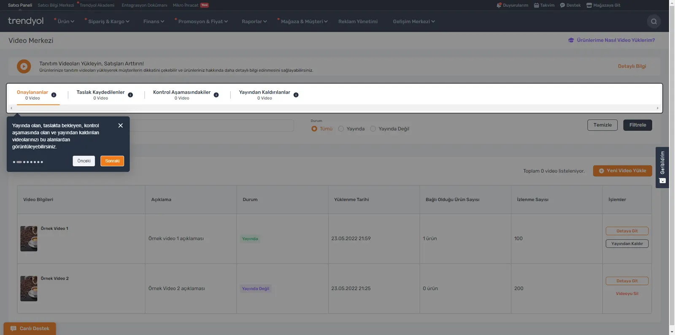Click the tab strip horizontal scrollbar track
Image resolution: width=675 pixels, height=335 pixels.
tap(335, 108)
